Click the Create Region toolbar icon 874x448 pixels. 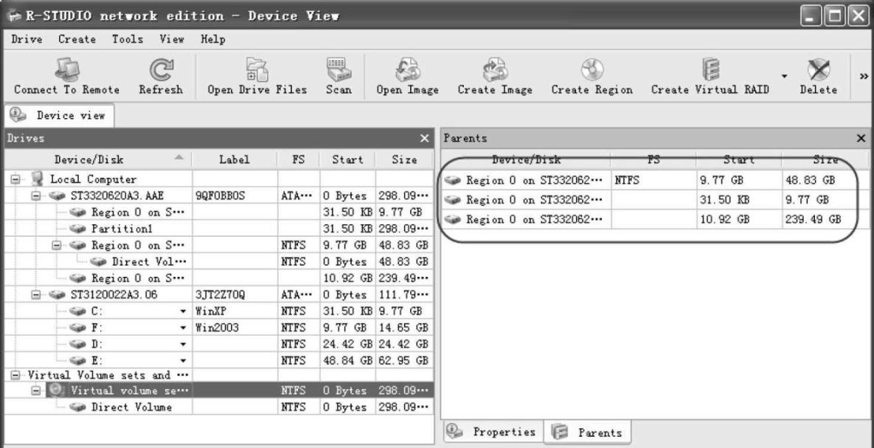point(592,71)
